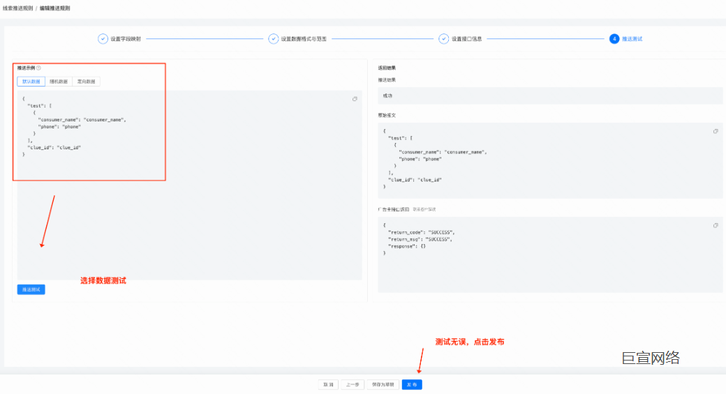Viewport: 726px width, 394px height.
Task: Select the 随机数据 data option
Action: [x=59, y=82]
